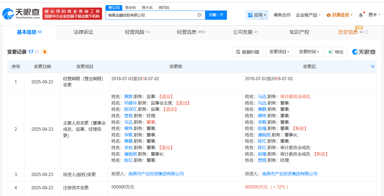Screen dimensions: 384x196
Task: Click the orange subscribe bell beside 变更记录
Action: tap(44, 52)
